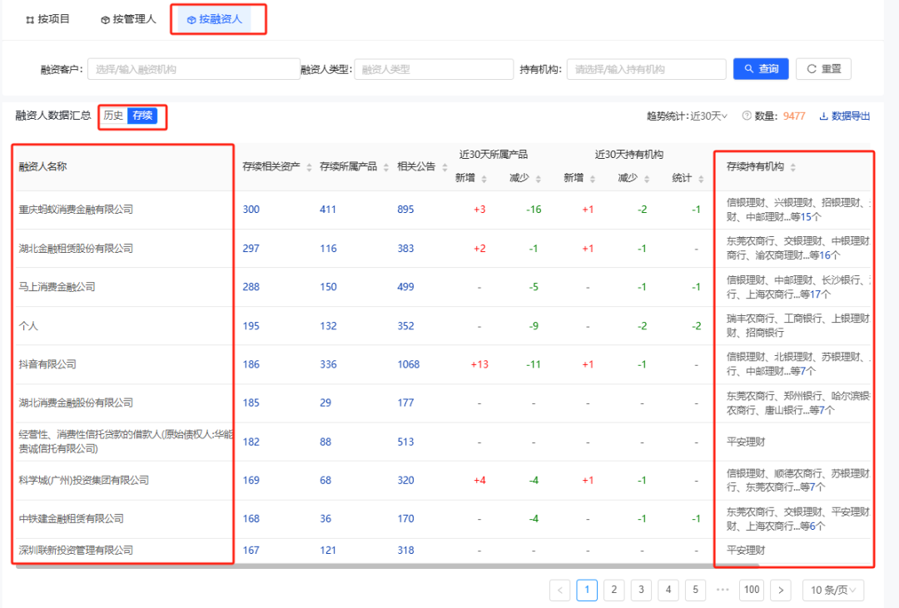
Task: Open the 10 条/页 page size selector
Action: [833, 590]
